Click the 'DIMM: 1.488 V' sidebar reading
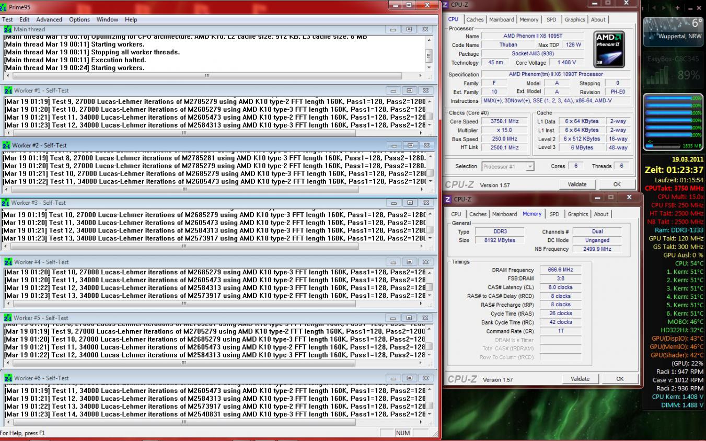The height and width of the screenshot is (441, 706). click(681, 405)
